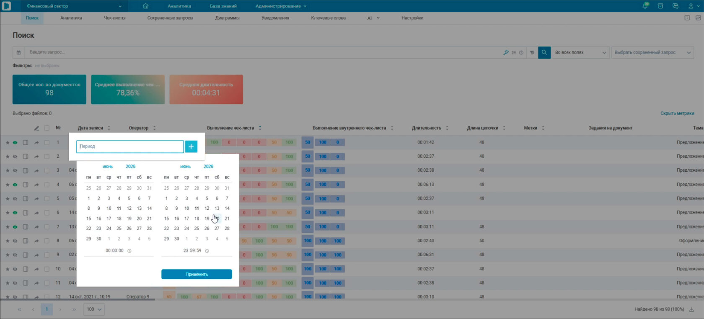Open calendar icon left of query field
This screenshot has width=704, height=319.
(x=18, y=52)
